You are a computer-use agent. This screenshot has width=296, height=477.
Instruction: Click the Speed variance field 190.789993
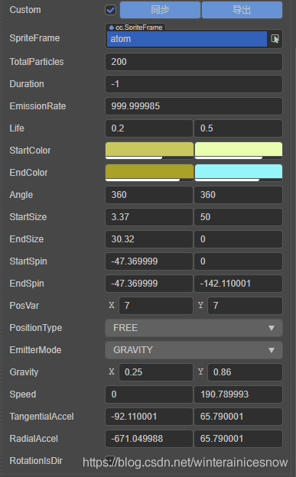[238, 394]
